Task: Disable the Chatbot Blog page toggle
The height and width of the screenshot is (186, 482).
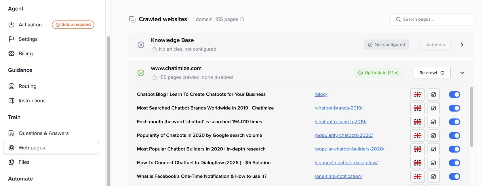Action: (454, 95)
